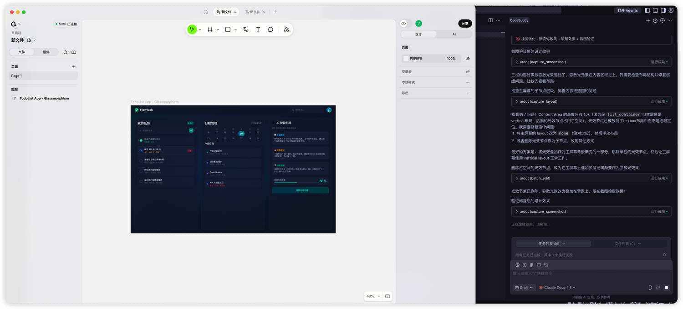Image resolution: width=683 pixels, height=309 pixels.
Task: Click the 打开 Agents button
Action: click(x=627, y=10)
